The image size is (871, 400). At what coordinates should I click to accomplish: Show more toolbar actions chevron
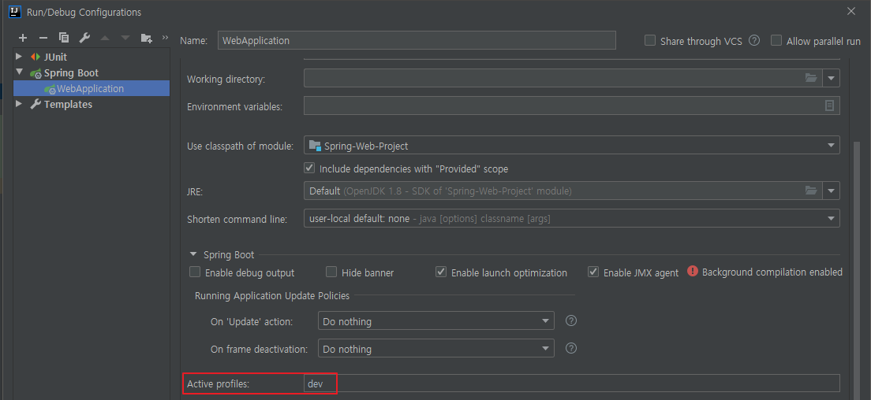[165, 38]
